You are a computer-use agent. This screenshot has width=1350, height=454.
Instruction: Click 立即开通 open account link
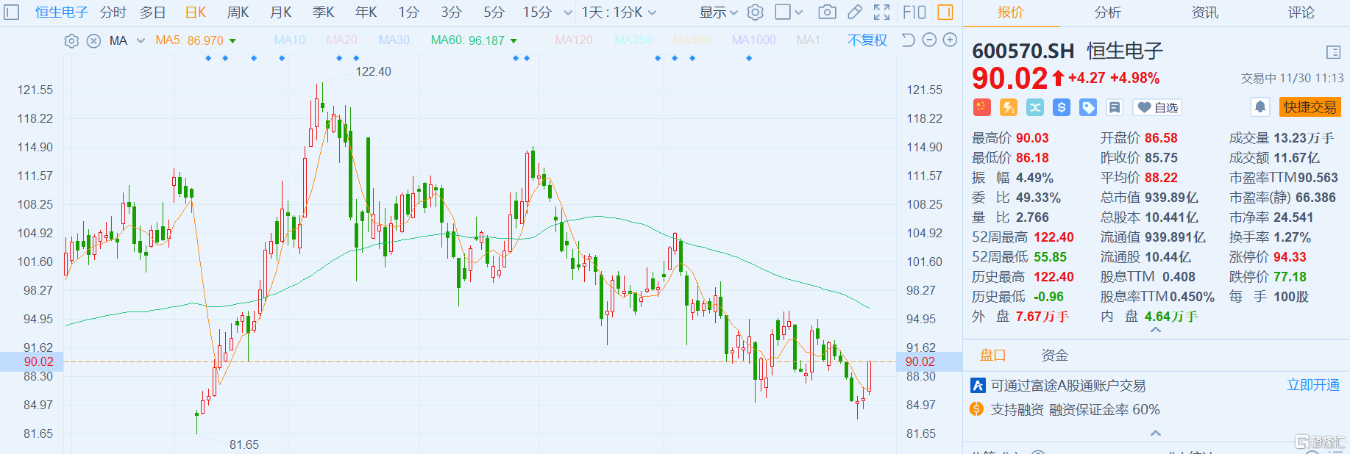tap(1313, 385)
